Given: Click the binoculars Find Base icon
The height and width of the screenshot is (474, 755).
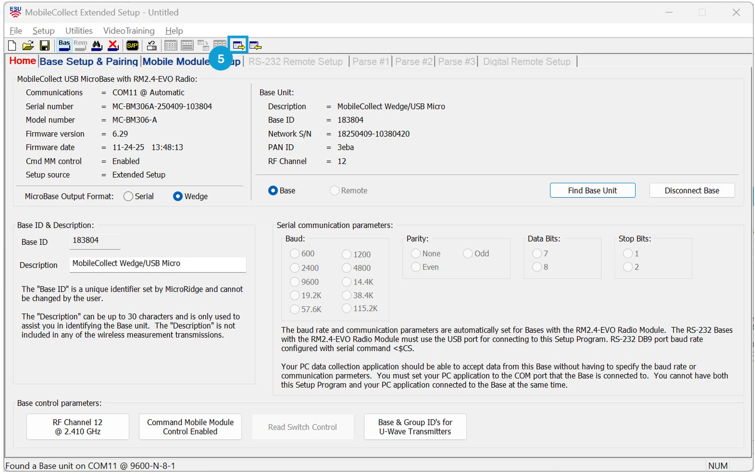Looking at the screenshot, I should (x=97, y=46).
